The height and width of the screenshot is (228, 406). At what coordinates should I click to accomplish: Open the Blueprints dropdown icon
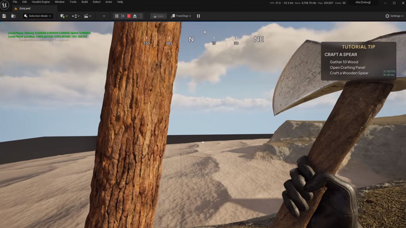click(75, 16)
